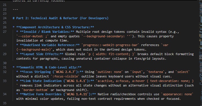Click '**Layout Side Effects:**' text
This screenshot has height=106, width=202.
click(x=41, y=54)
